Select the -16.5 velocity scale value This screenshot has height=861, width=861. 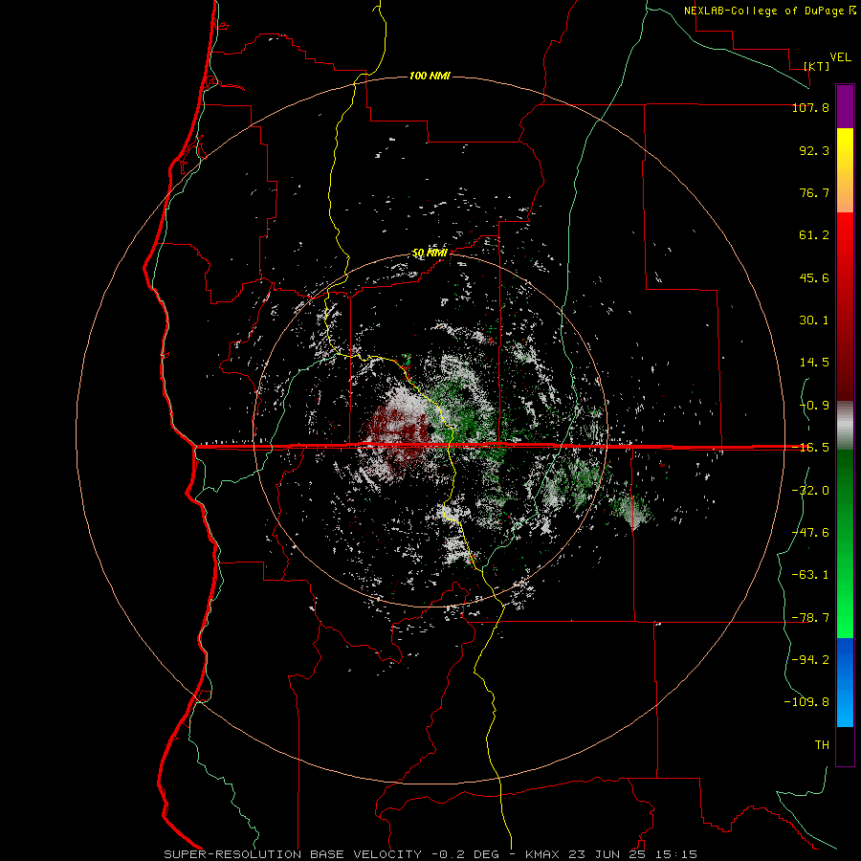click(810, 448)
